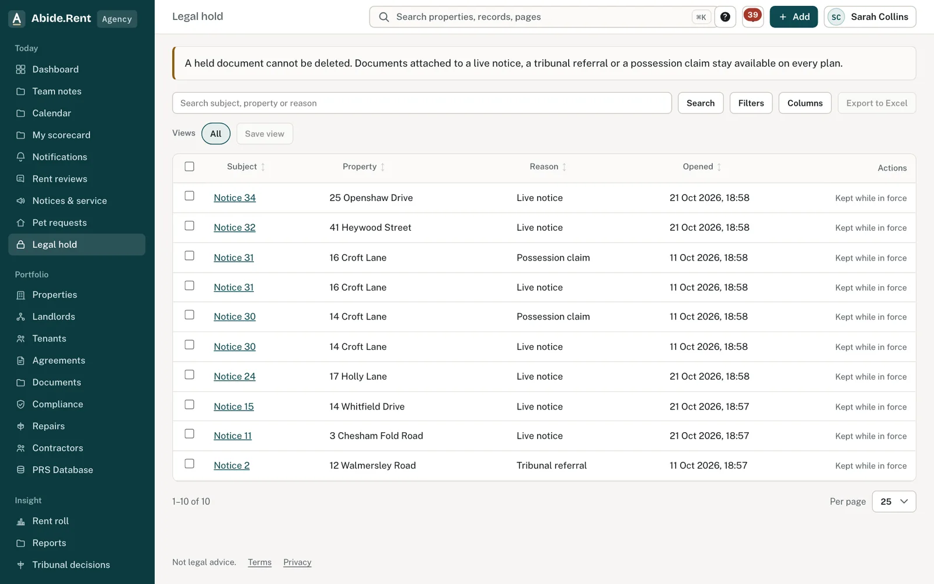The image size is (934, 584).
Task: Sort table by Opened column
Action: point(702,167)
